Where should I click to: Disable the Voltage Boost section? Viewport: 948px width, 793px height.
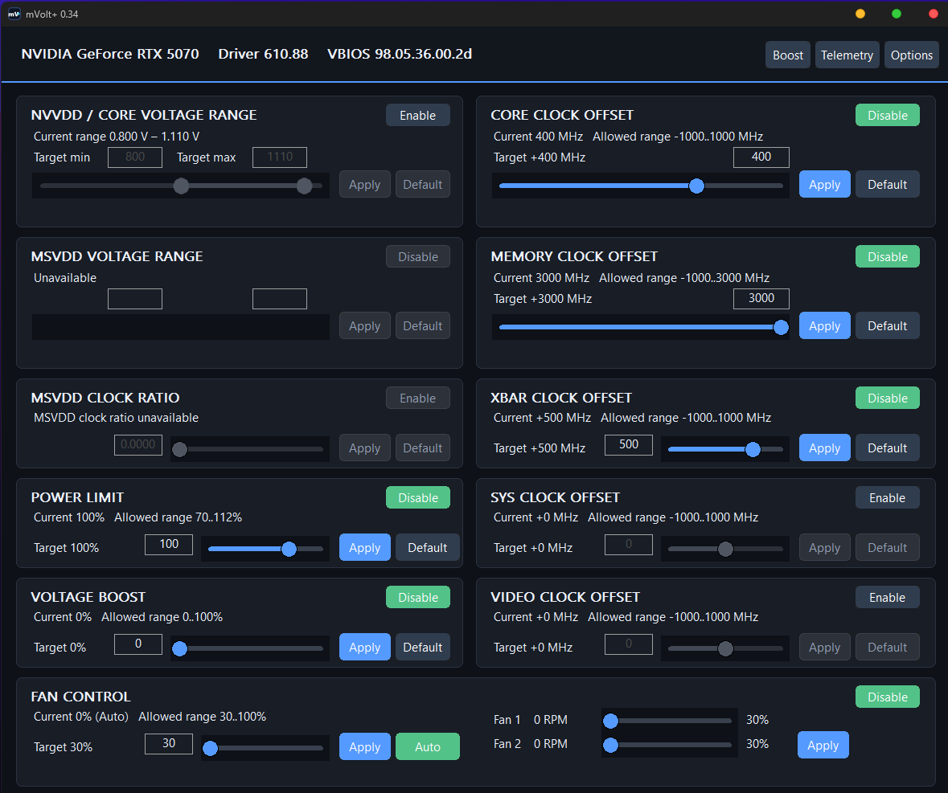(x=418, y=597)
